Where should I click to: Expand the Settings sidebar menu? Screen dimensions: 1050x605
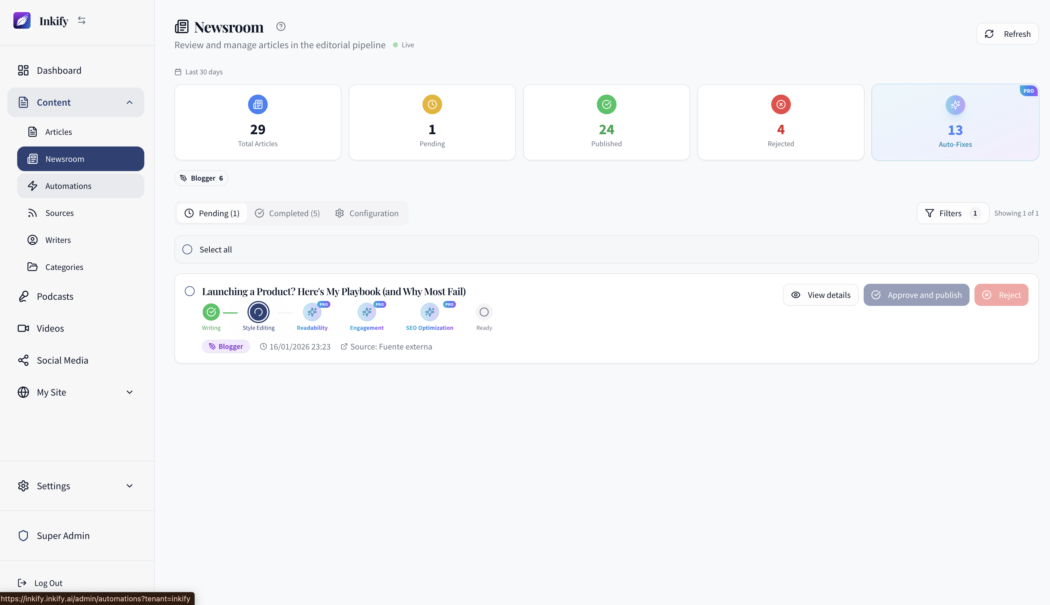coord(130,486)
